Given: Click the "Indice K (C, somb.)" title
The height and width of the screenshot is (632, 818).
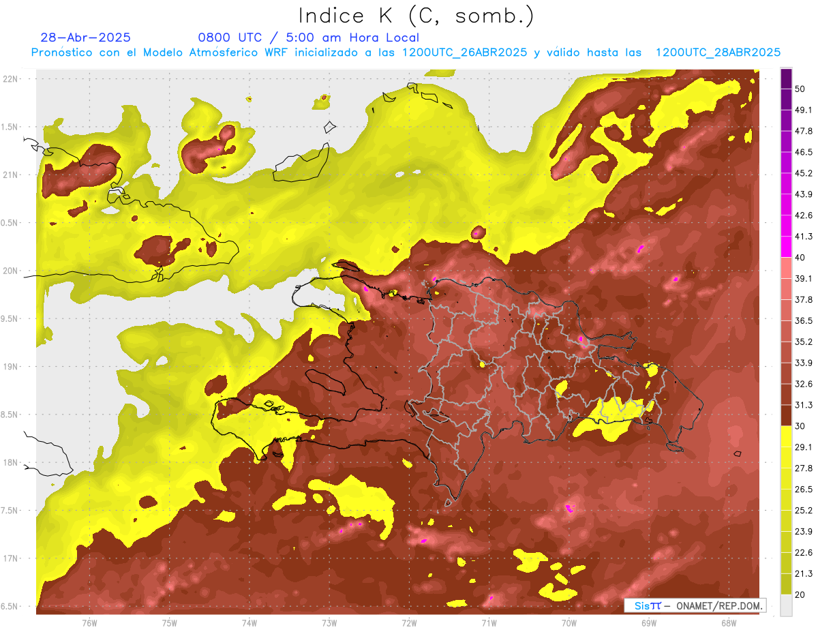Looking at the screenshot, I should (x=416, y=16).
